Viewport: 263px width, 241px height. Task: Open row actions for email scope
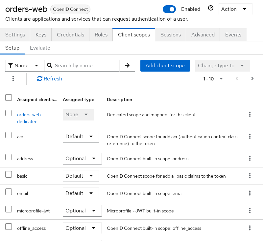tap(250, 193)
